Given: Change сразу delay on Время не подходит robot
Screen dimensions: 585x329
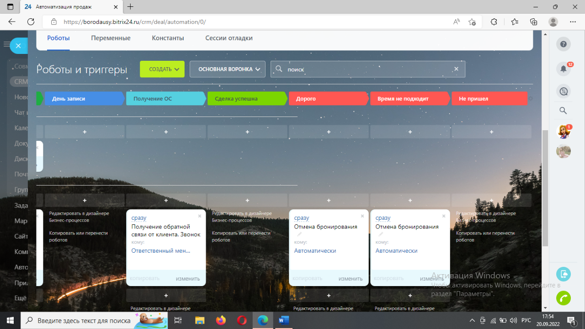Looking at the screenshot, I should pyautogui.click(x=383, y=218).
